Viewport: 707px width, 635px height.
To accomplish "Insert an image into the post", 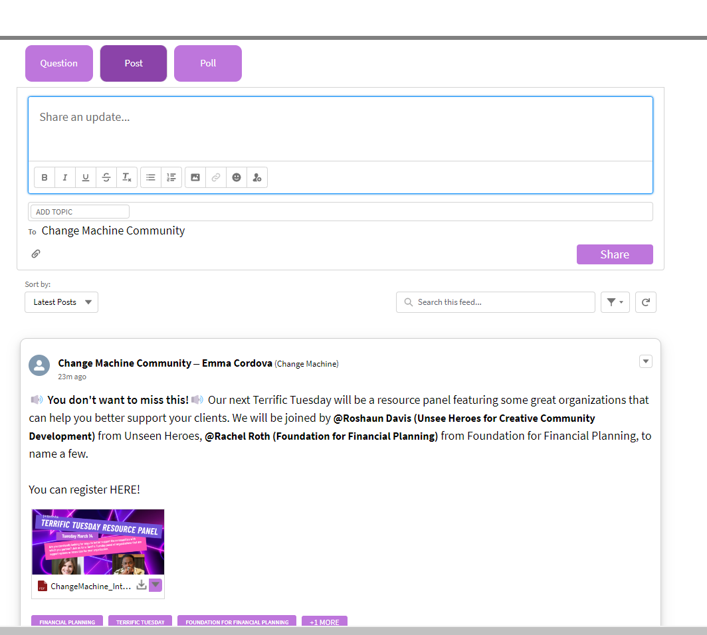I will click(x=195, y=177).
